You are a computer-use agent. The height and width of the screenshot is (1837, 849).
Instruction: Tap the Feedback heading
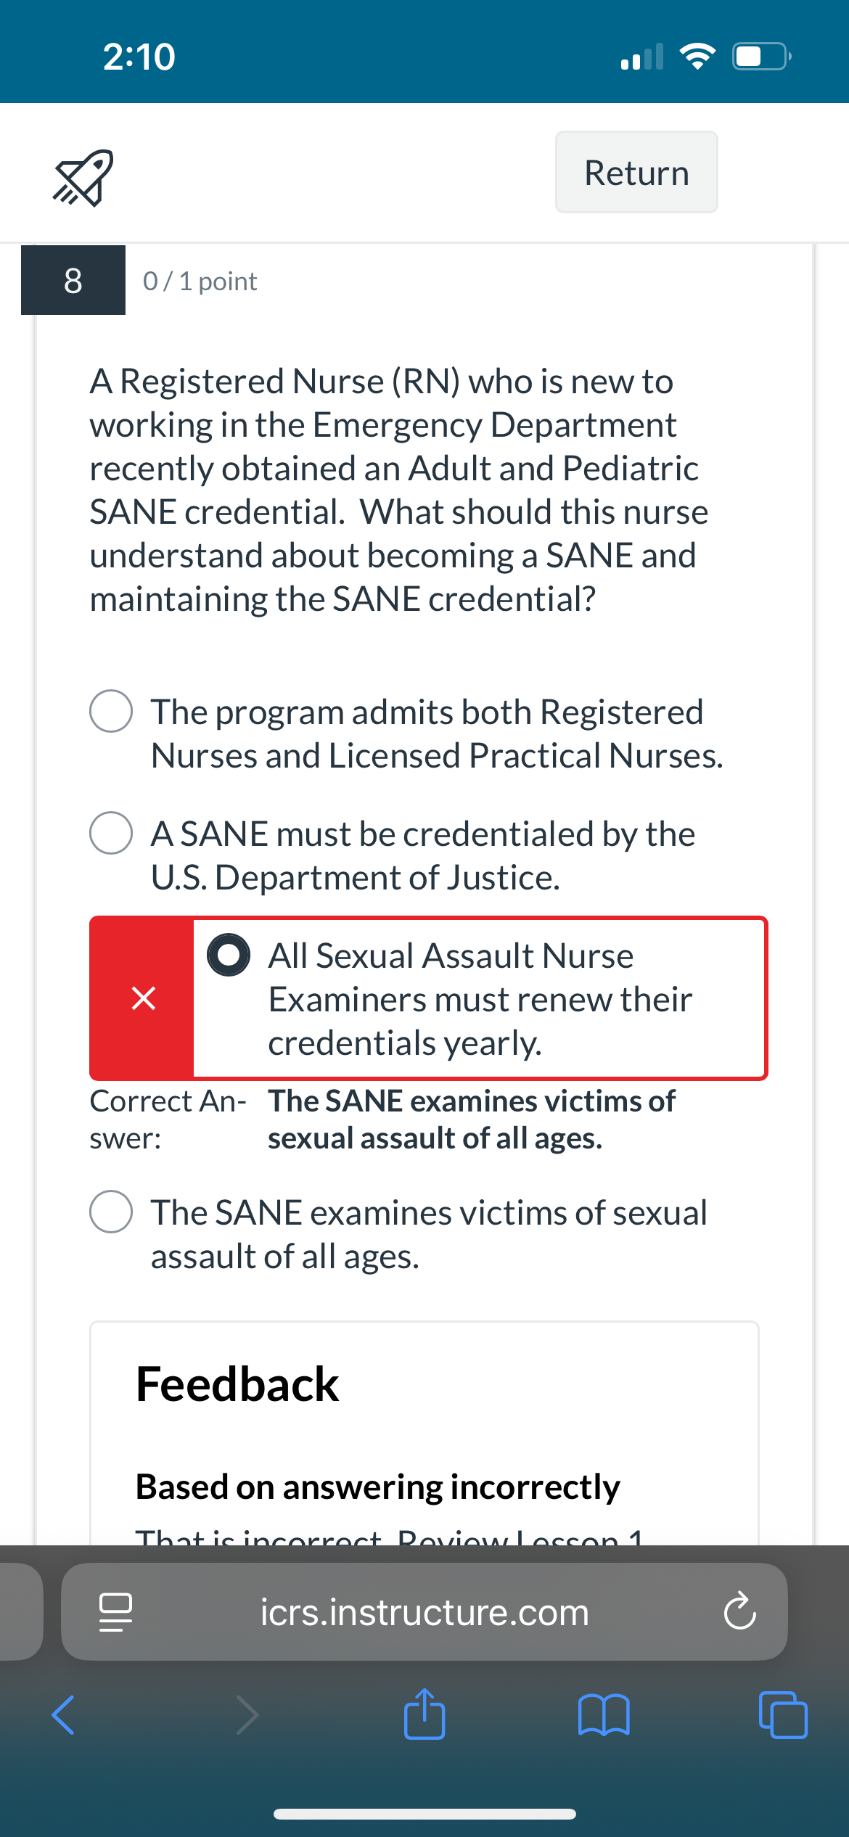237,1384
